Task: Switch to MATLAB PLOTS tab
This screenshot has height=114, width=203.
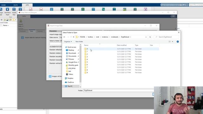Action: [x=16, y=5]
